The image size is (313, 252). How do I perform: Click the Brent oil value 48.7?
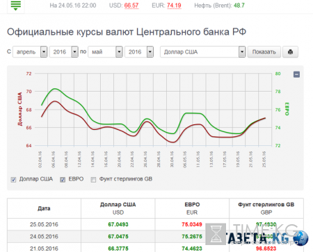click(x=239, y=6)
